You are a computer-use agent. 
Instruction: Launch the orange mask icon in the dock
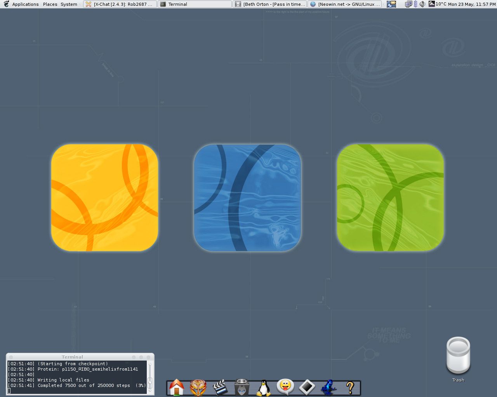tap(198, 387)
